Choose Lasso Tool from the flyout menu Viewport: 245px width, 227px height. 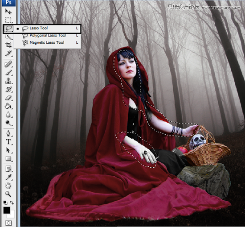click(x=47, y=28)
